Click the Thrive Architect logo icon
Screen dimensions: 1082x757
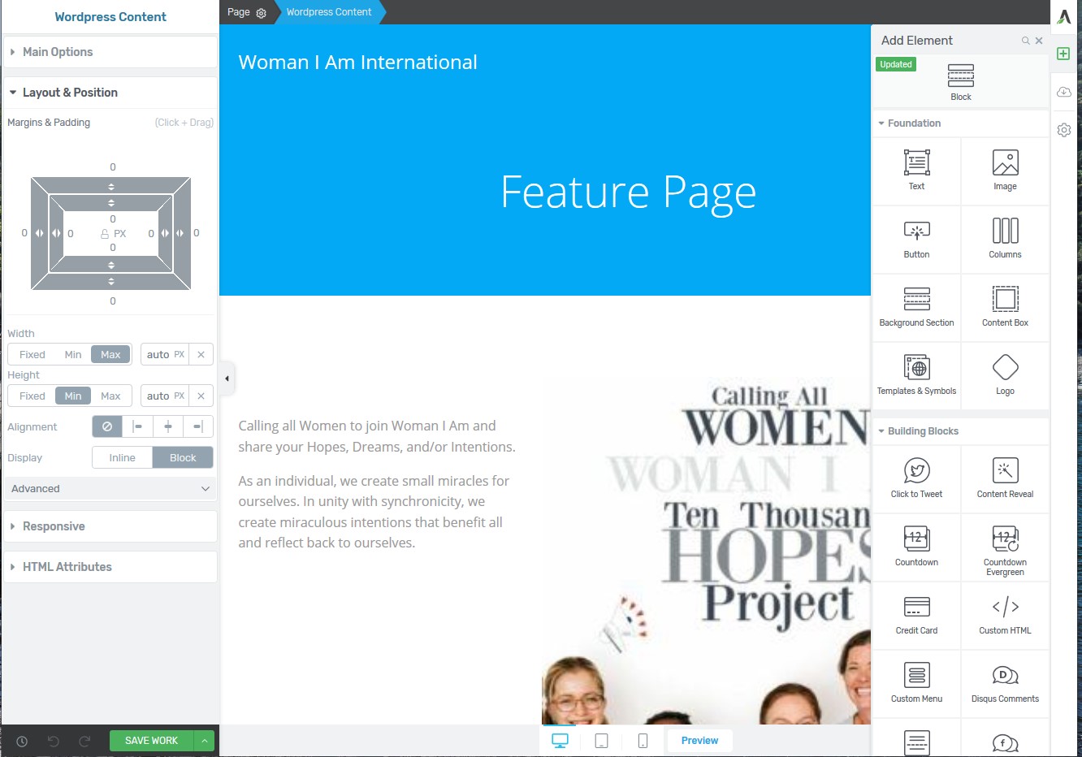click(x=1064, y=16)
